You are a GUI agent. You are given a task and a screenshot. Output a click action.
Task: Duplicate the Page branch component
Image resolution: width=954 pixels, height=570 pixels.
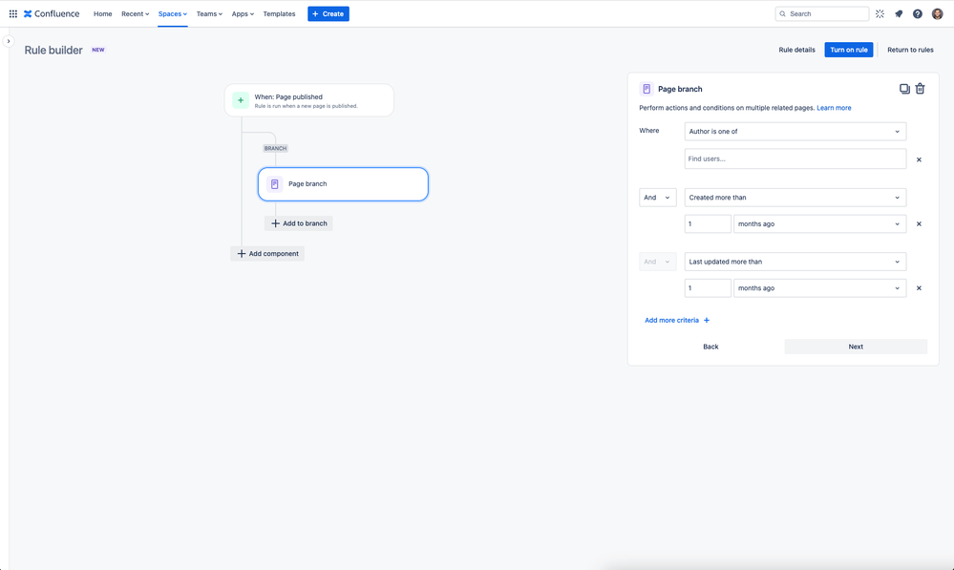point(904,89)
